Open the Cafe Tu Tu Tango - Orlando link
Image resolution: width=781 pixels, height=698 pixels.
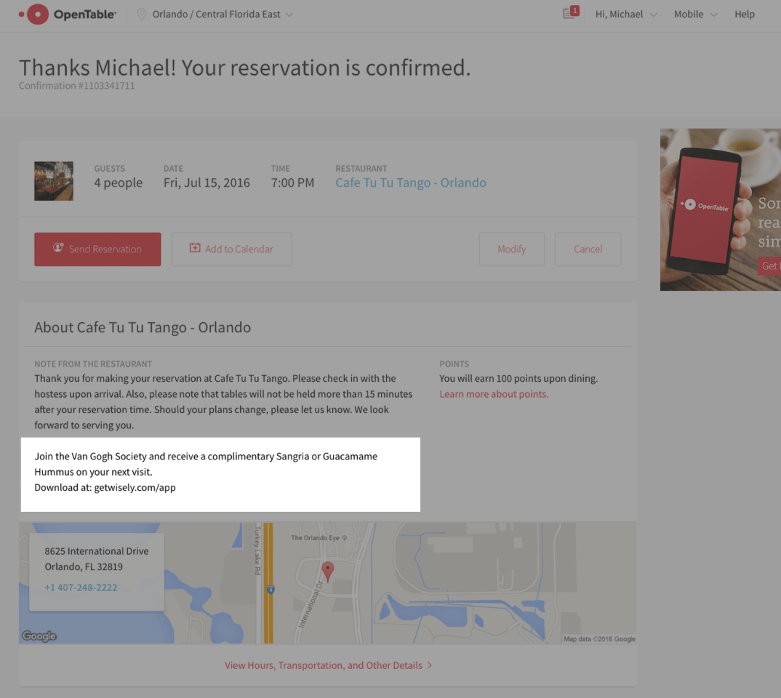(411, 183)
